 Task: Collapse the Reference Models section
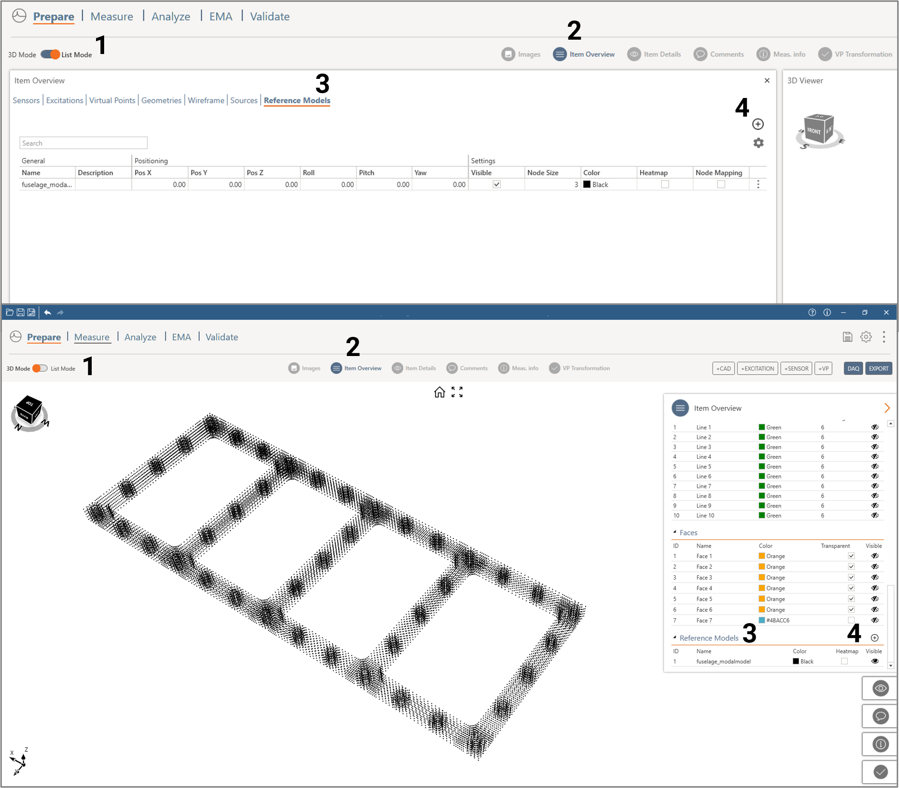(674, 638)
